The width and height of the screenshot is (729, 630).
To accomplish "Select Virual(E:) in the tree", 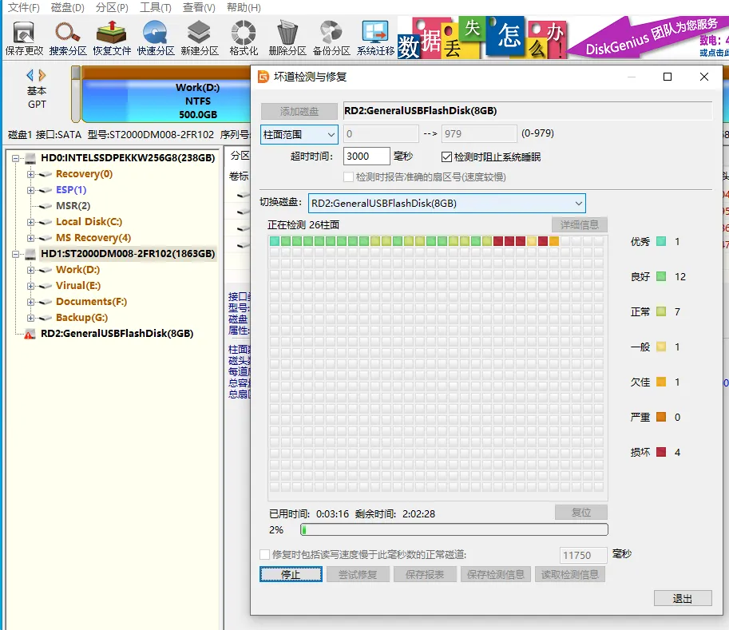I will coord(78,286).
